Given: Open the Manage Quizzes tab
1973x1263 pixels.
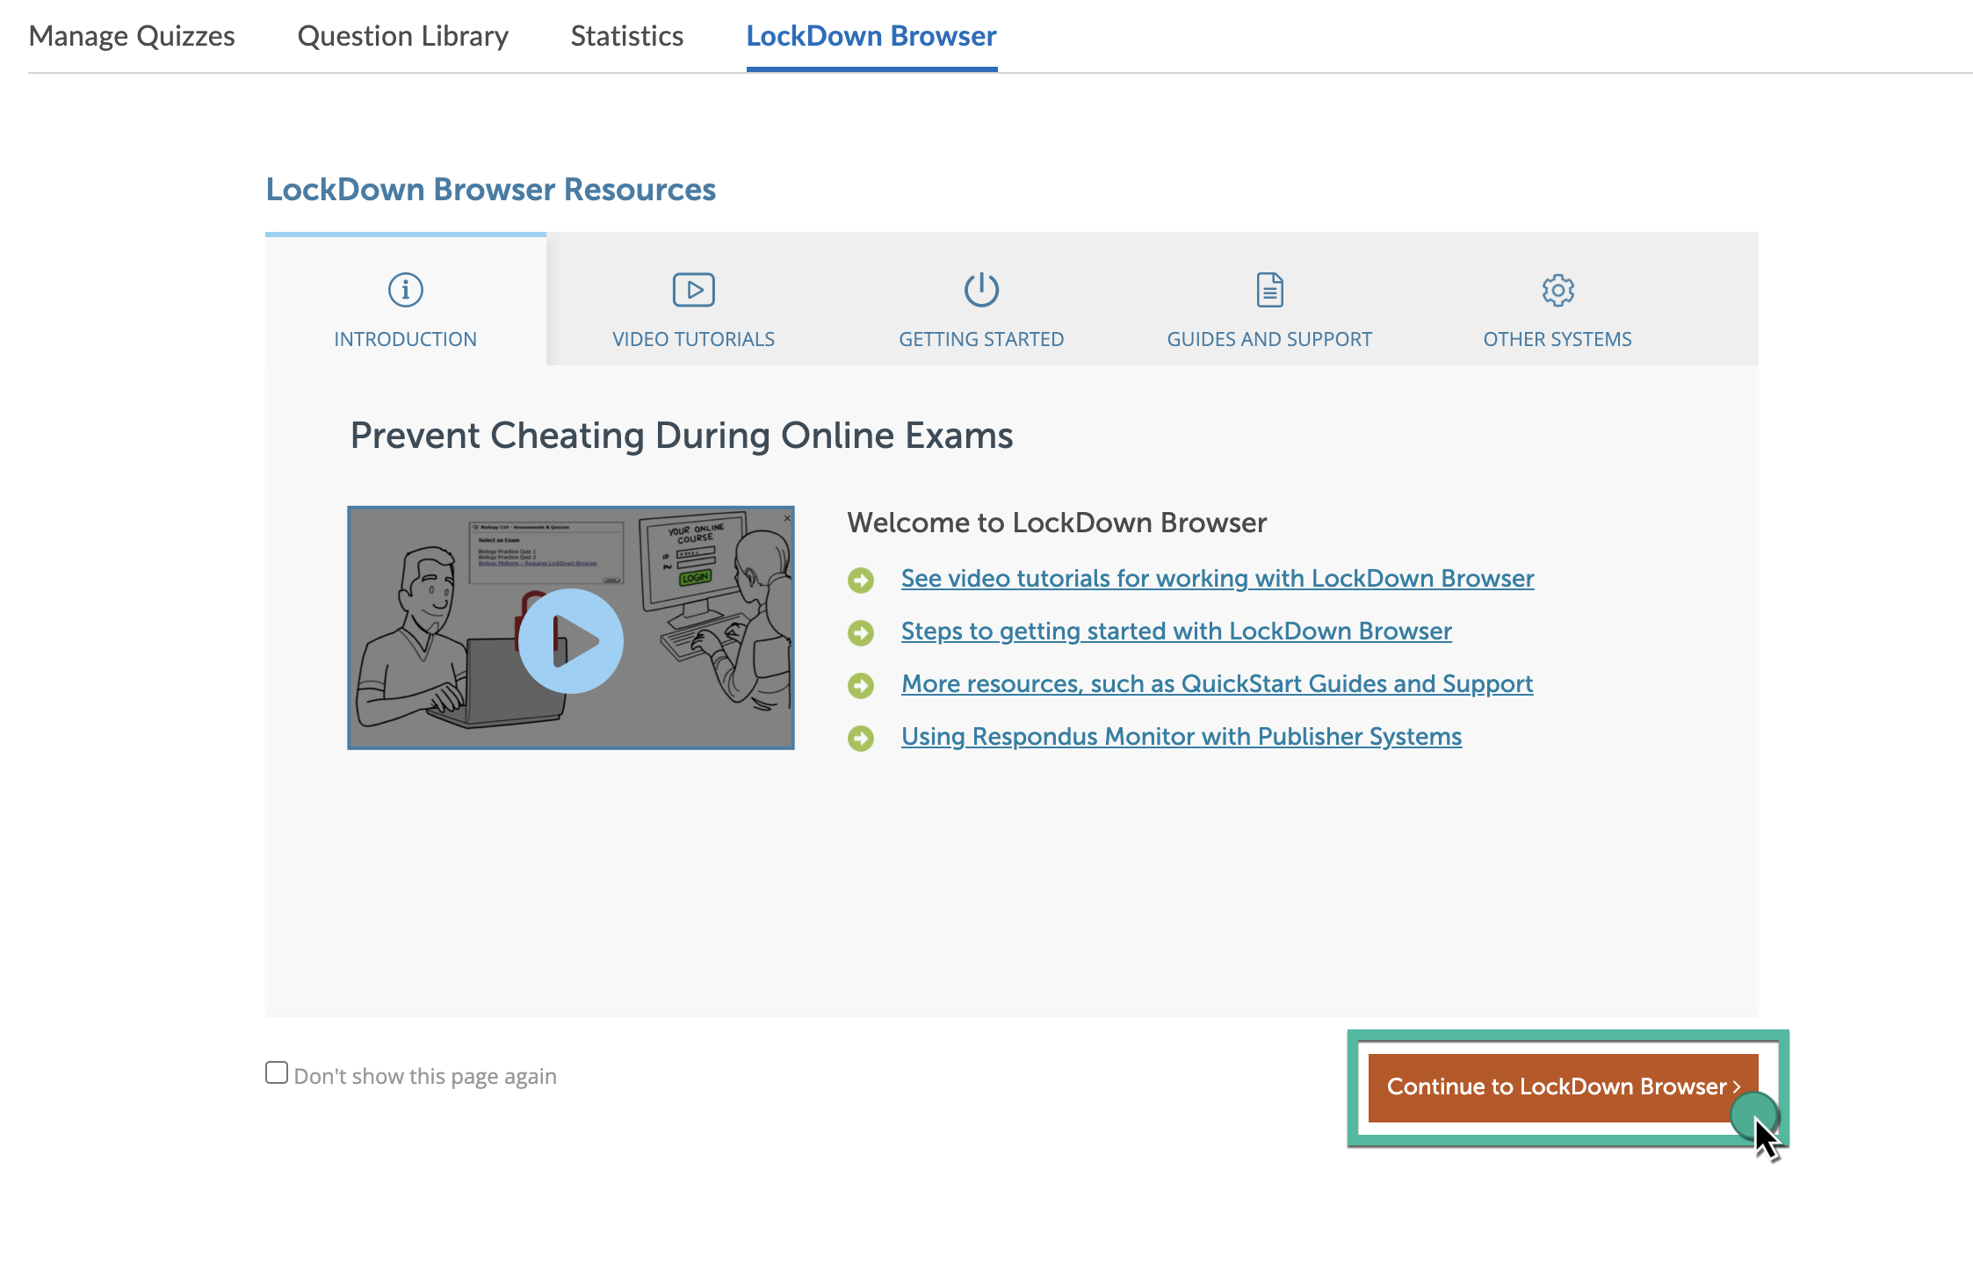Looking at the screenshot, I should tap(132, 36).
